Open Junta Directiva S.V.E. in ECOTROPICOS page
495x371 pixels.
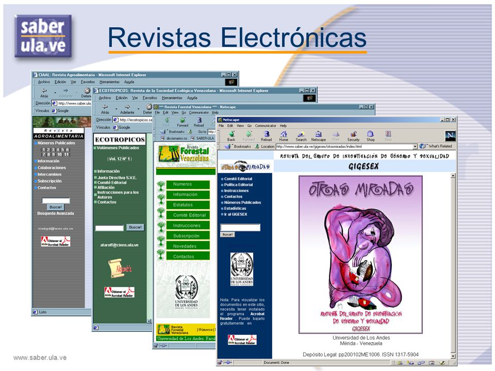(x=117, y=178)
